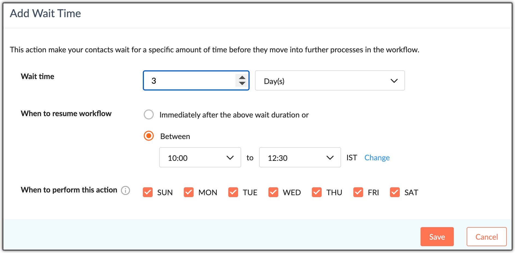The height and width of the screenshot is (253, 515).
Task: Turn off the SAT checkbox
Action: pyautogui.click(x=395, y=192)
